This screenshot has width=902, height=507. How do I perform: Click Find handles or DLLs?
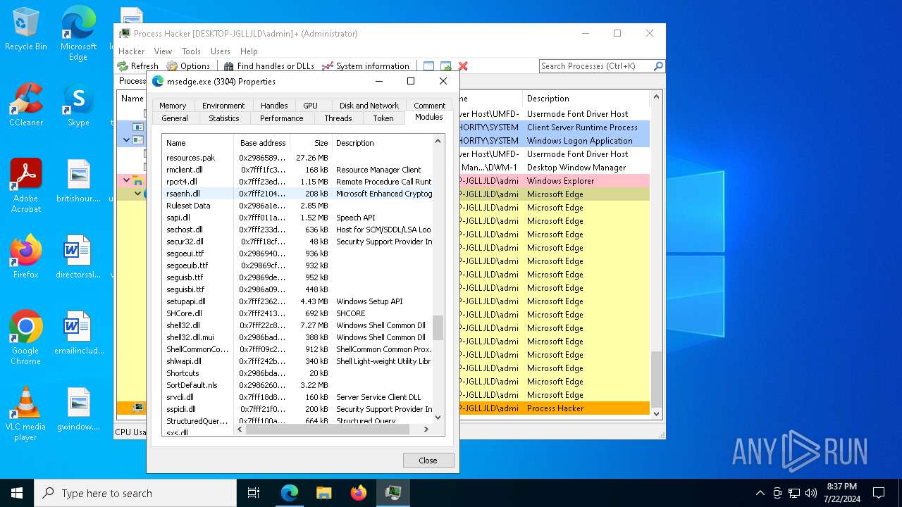[269, 66]
